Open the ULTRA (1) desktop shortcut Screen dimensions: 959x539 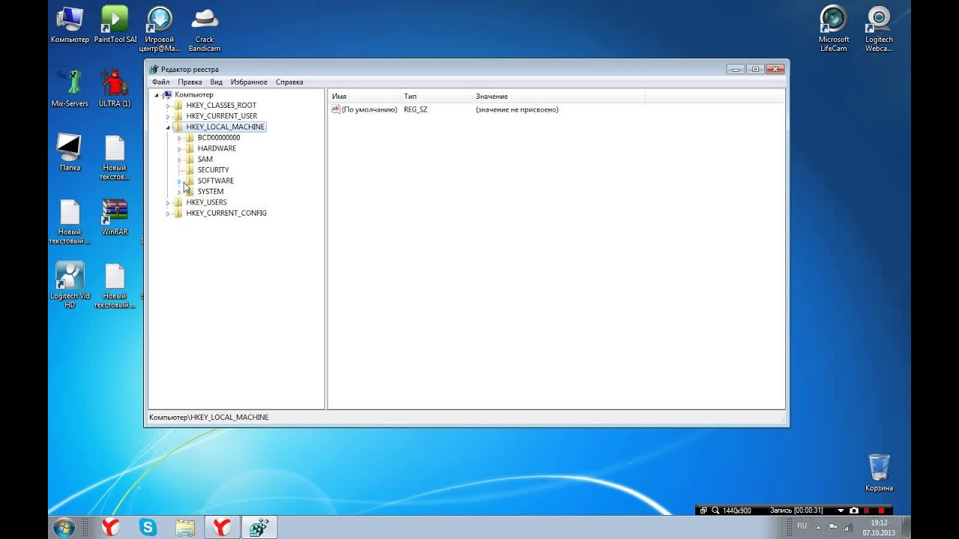coord(115,88)
